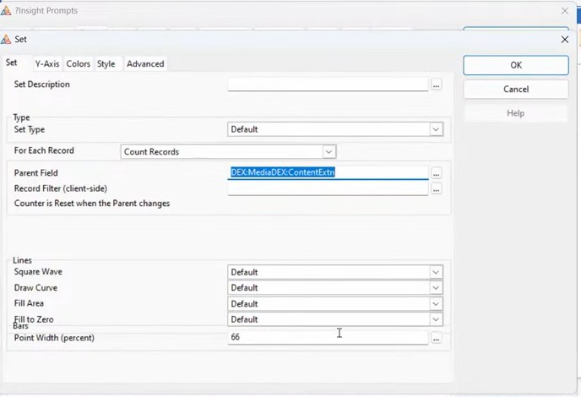The height and width of the screenshot is (397, 581).
Task: Close the Set dialog window
Action: click(565, 40)
